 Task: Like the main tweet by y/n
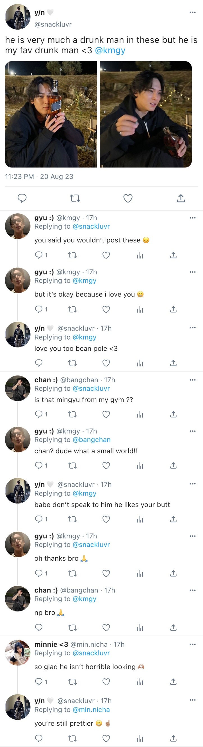click(x=128, y=198)
